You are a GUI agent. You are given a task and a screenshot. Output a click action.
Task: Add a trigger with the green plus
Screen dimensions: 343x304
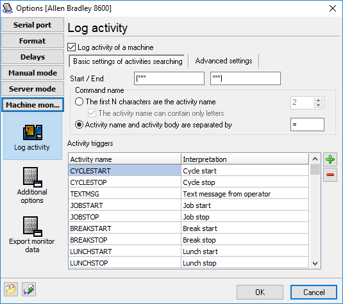(330, 159)
